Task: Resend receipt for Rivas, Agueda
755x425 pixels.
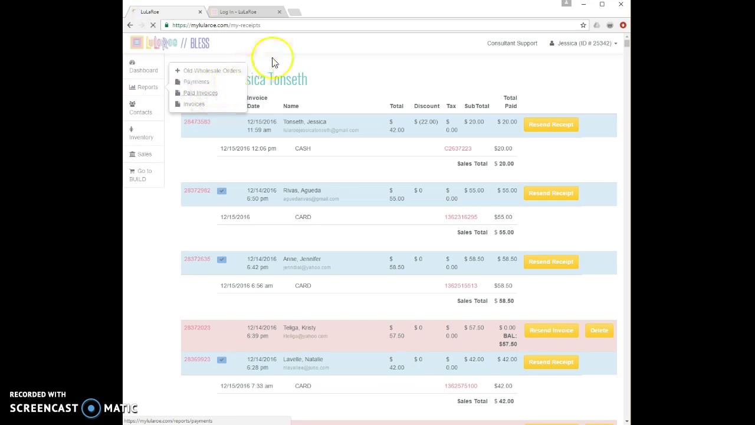Action: 551,193
